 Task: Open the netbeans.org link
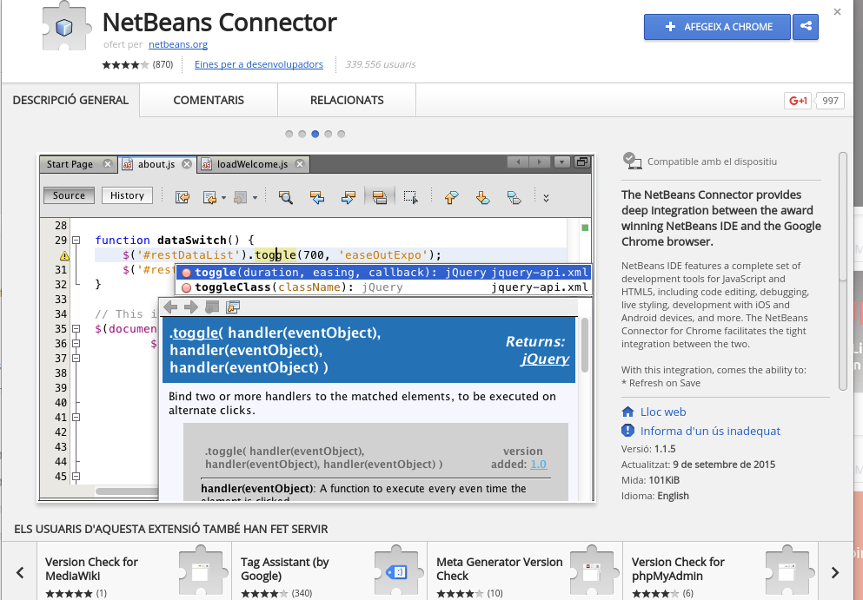tap(178, 44)
